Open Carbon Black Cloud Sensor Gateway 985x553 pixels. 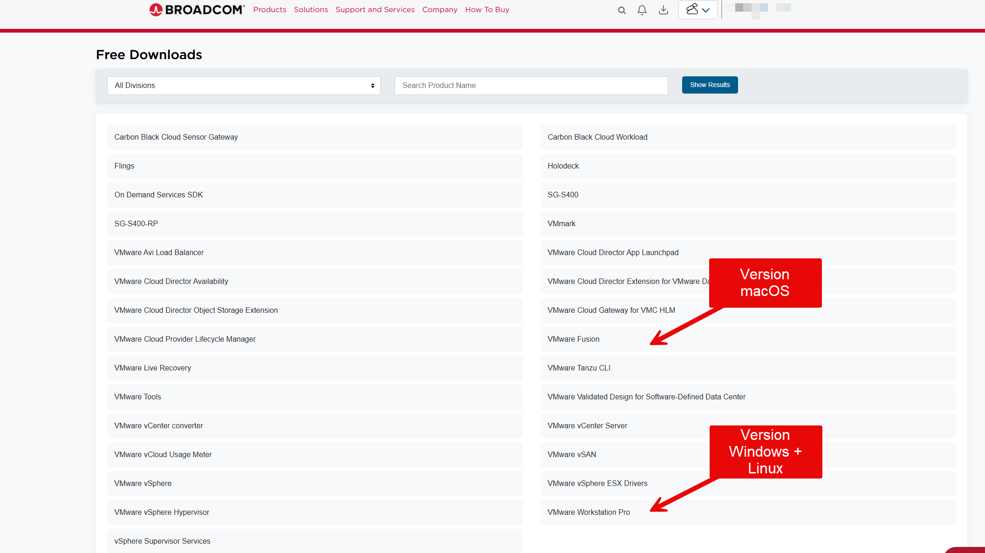coord(315,137)
